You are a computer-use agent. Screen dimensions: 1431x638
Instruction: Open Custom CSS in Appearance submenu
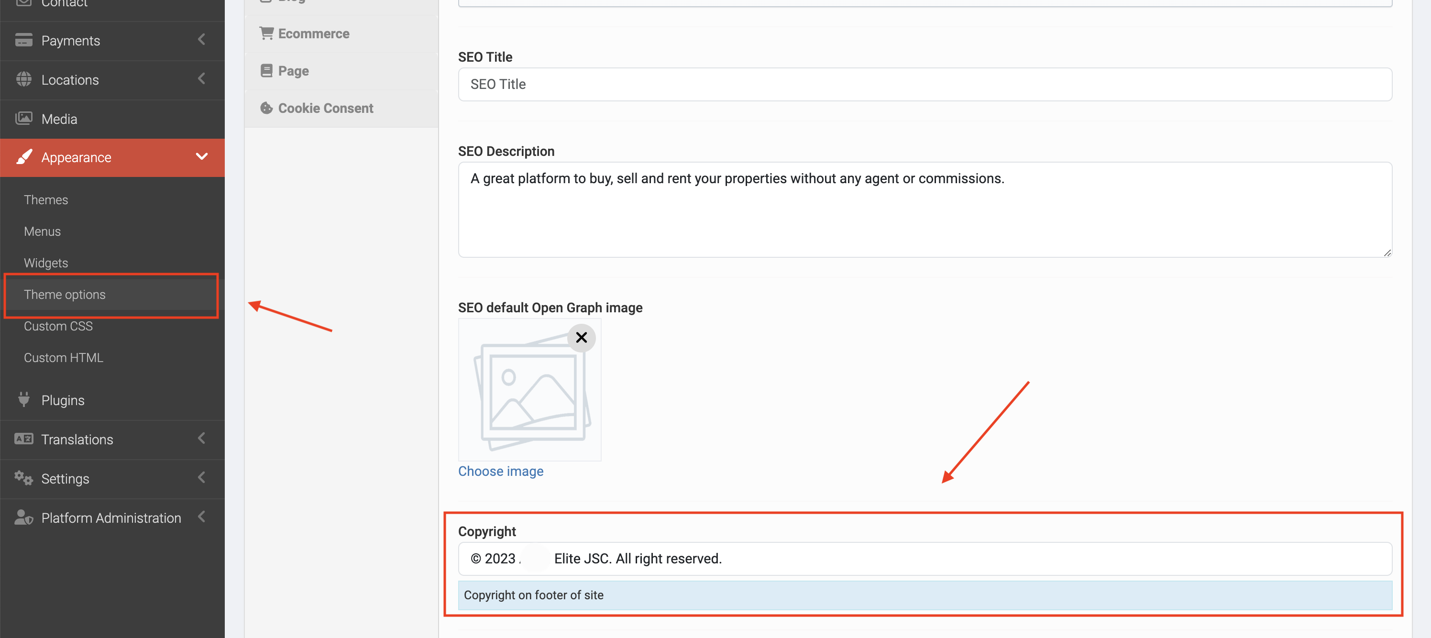(x=58, y=326)
